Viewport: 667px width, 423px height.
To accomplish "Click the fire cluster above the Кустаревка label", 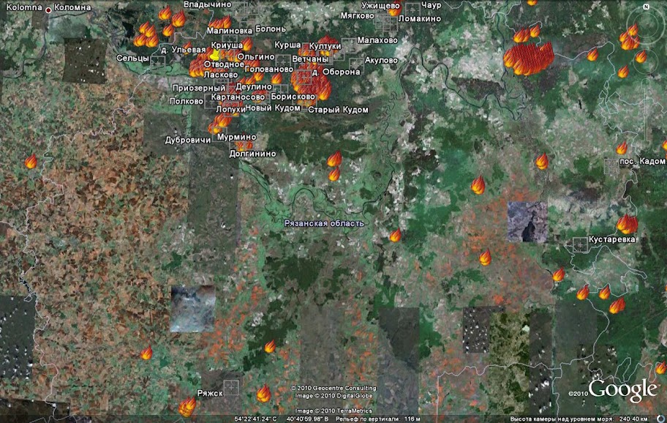I will pos(628,224).
